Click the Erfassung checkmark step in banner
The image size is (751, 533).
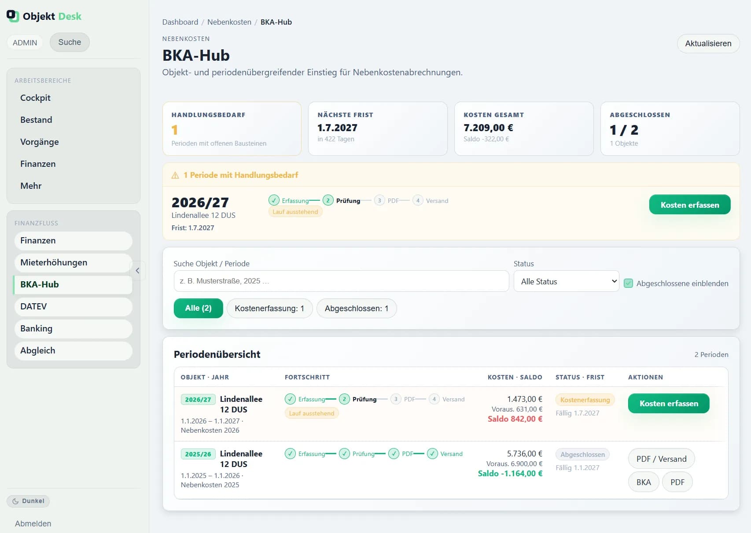coord(274,200)
